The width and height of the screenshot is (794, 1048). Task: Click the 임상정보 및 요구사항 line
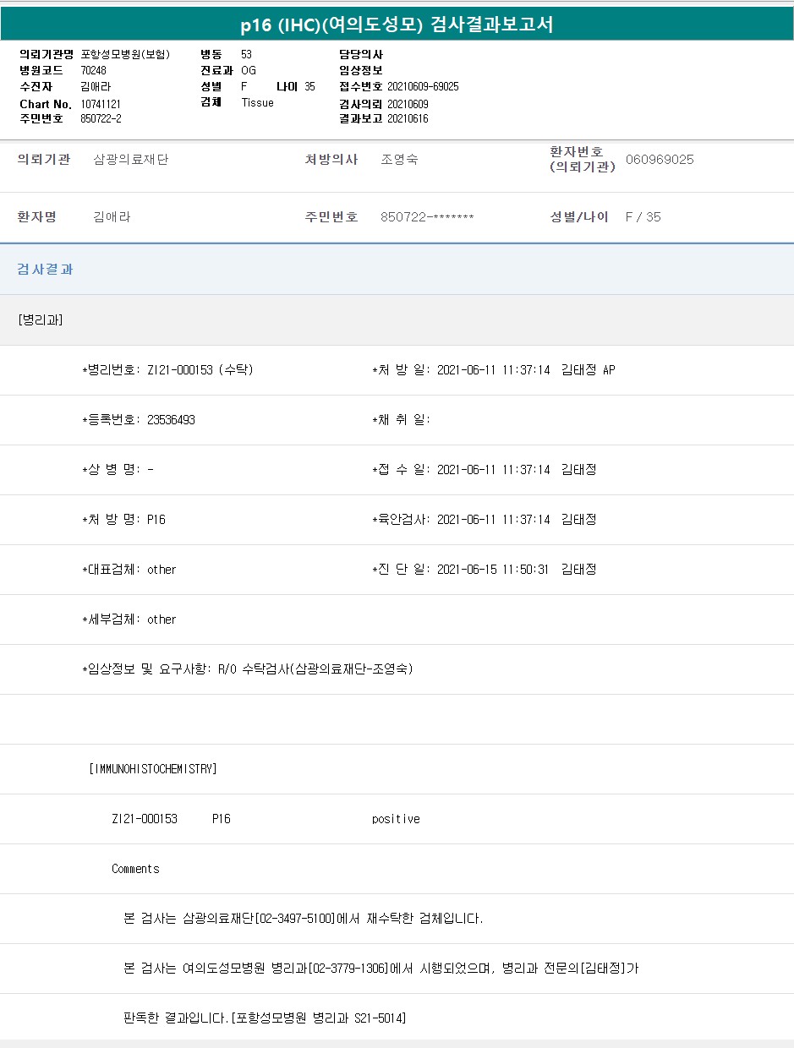[247, 669]
